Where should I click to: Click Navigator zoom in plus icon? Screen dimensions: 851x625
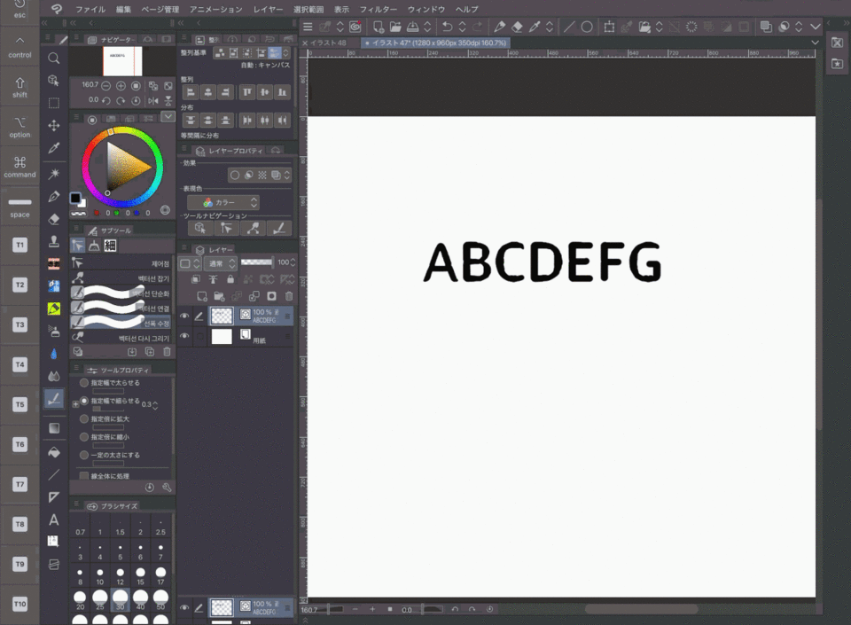(121, 86)
